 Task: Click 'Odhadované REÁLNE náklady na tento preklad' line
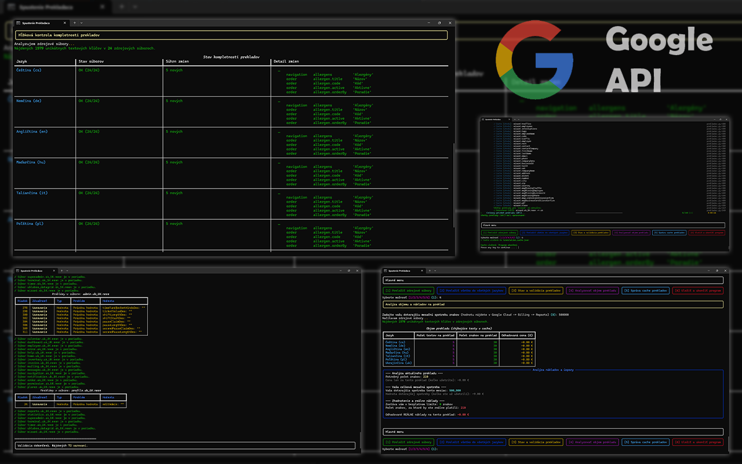pos(427,415)
